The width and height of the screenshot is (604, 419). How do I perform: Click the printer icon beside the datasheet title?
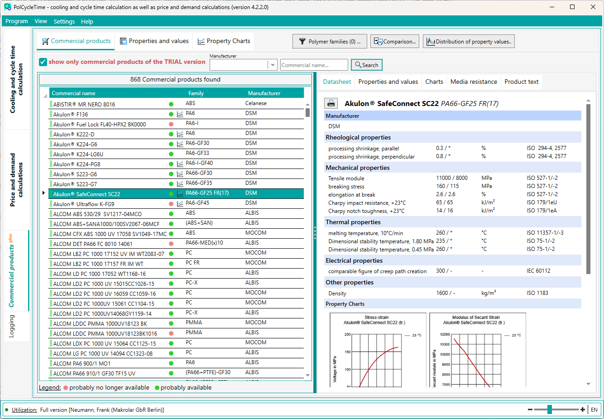coord(331,103)
